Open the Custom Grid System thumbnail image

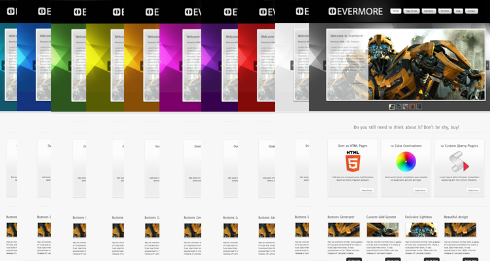point(382,230)
